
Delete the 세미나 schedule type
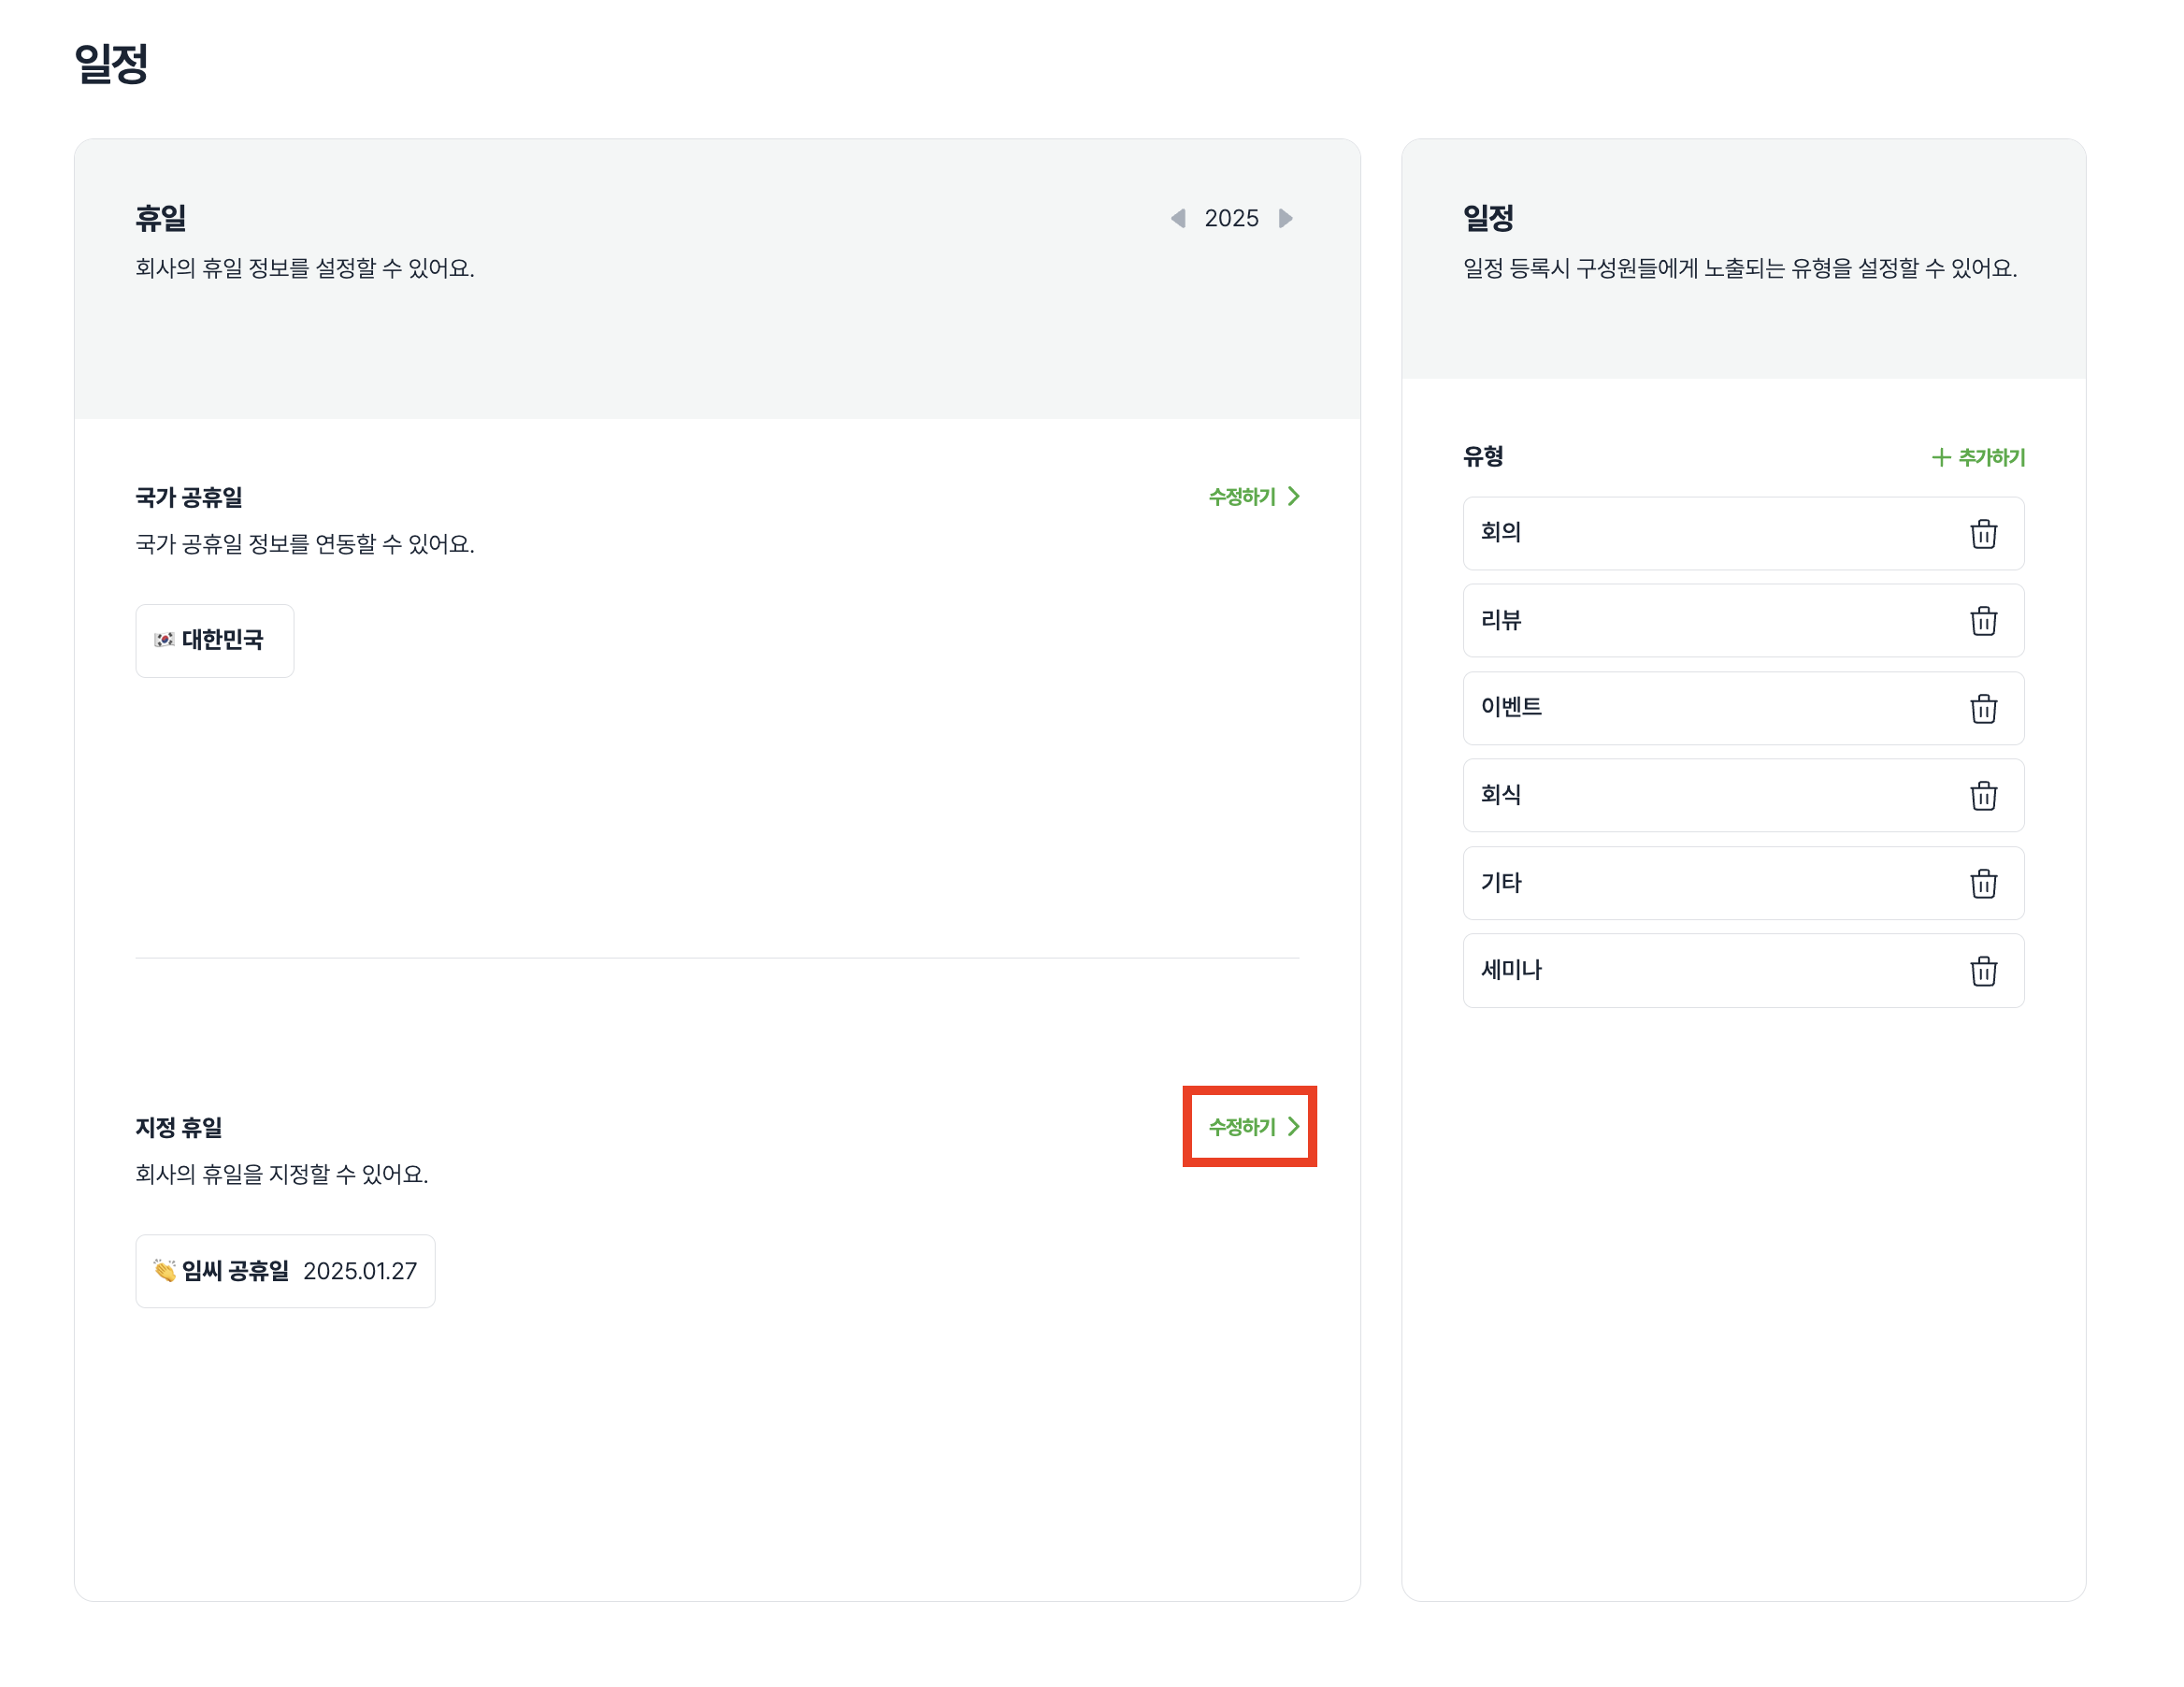pos(1982,971)
